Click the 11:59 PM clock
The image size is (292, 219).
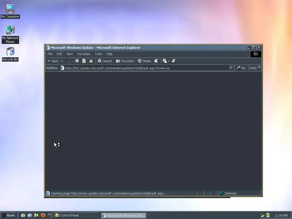(281, 216)
